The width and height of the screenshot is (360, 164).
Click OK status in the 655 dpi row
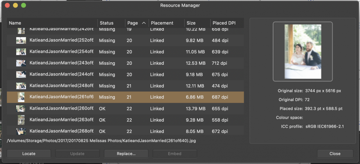tap(102, 109)
